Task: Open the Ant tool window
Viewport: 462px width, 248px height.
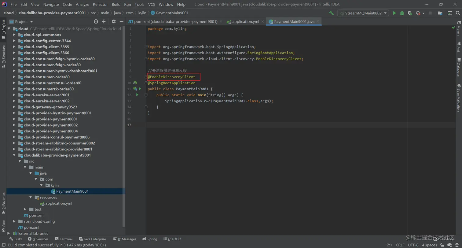Action: click(x=459, y=47)
